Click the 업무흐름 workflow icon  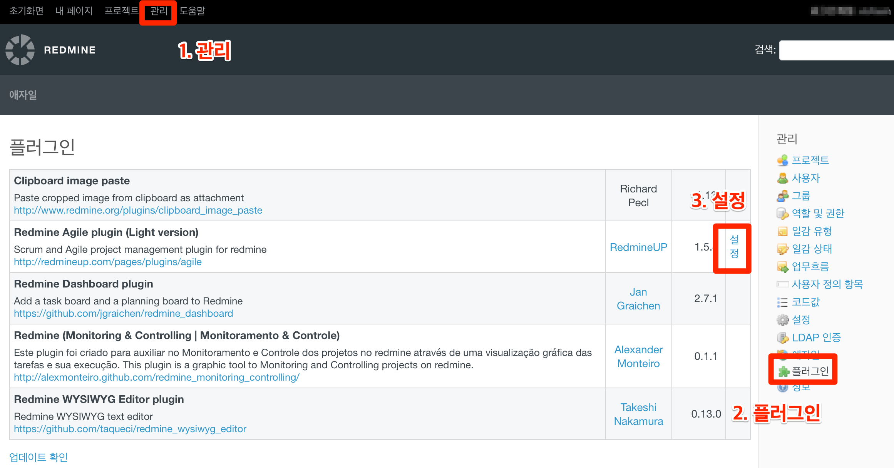coord(782,266)
